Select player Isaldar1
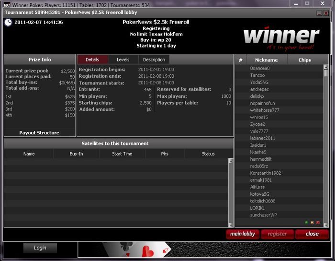The image size is (335, 261). 279,145
